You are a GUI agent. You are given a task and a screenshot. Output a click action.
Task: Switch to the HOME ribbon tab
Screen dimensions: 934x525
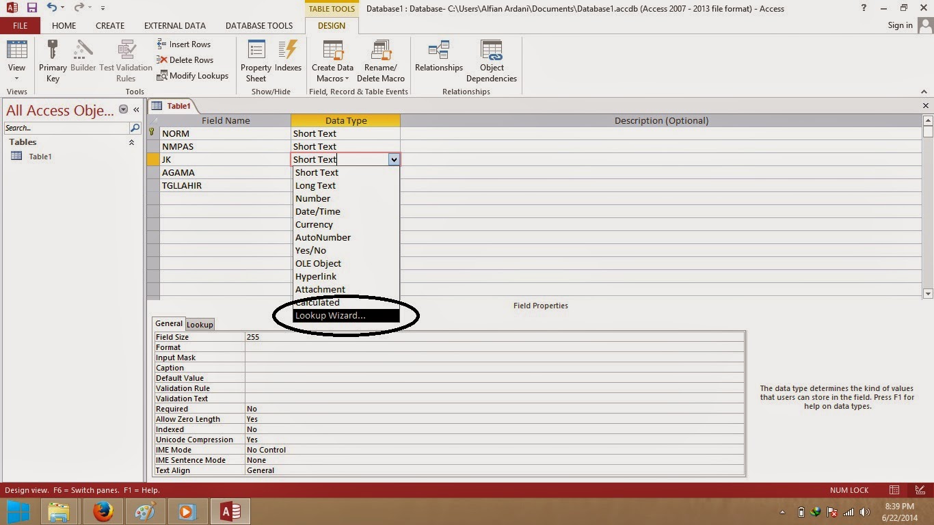[64, 25]
